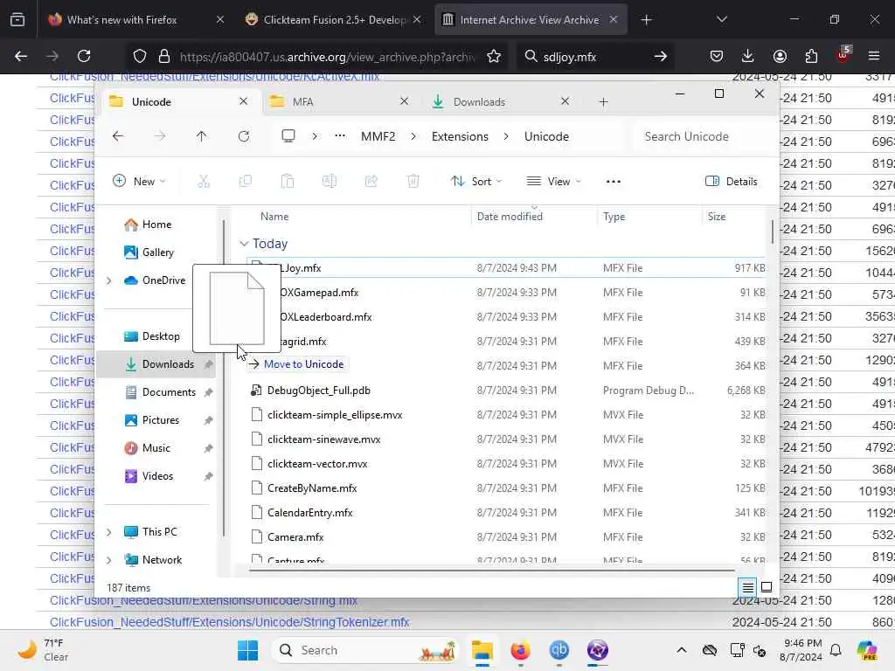The height and width of the screenshot is (671, 895).
Task: Toggle the Details pane
Action: [x=732, y=182]
